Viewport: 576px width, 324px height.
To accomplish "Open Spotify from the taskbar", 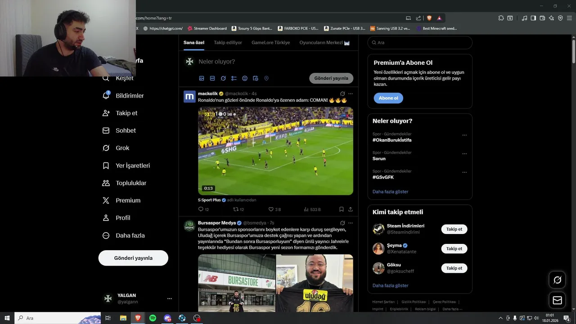I will (x=153, y=318).
